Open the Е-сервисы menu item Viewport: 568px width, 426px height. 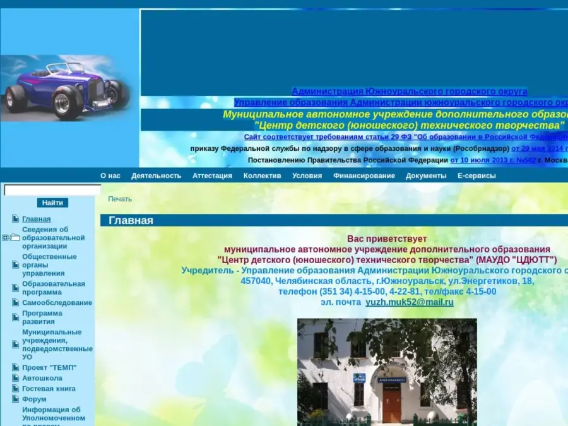point(476,176)
